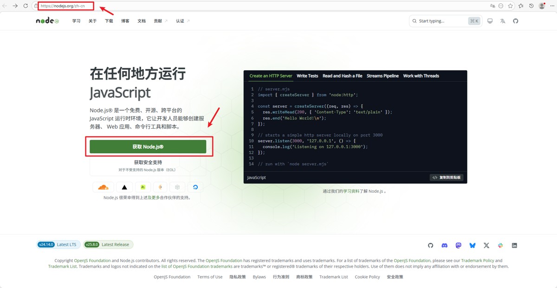Viewport: 557px width, 288px height.
Task: Open the footer X (Twitter) icon
Action: coord(486,245)
